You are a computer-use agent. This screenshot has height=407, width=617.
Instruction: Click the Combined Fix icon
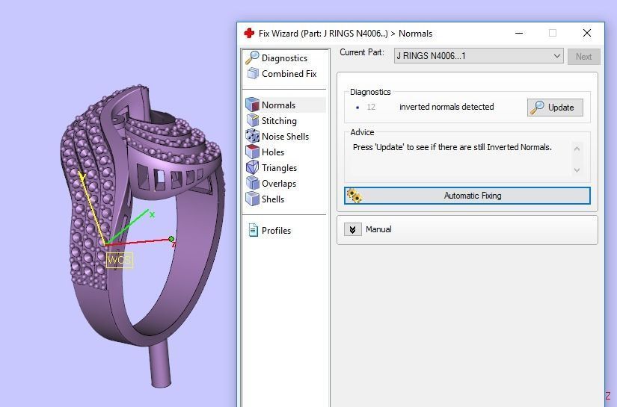pos(253,73)
